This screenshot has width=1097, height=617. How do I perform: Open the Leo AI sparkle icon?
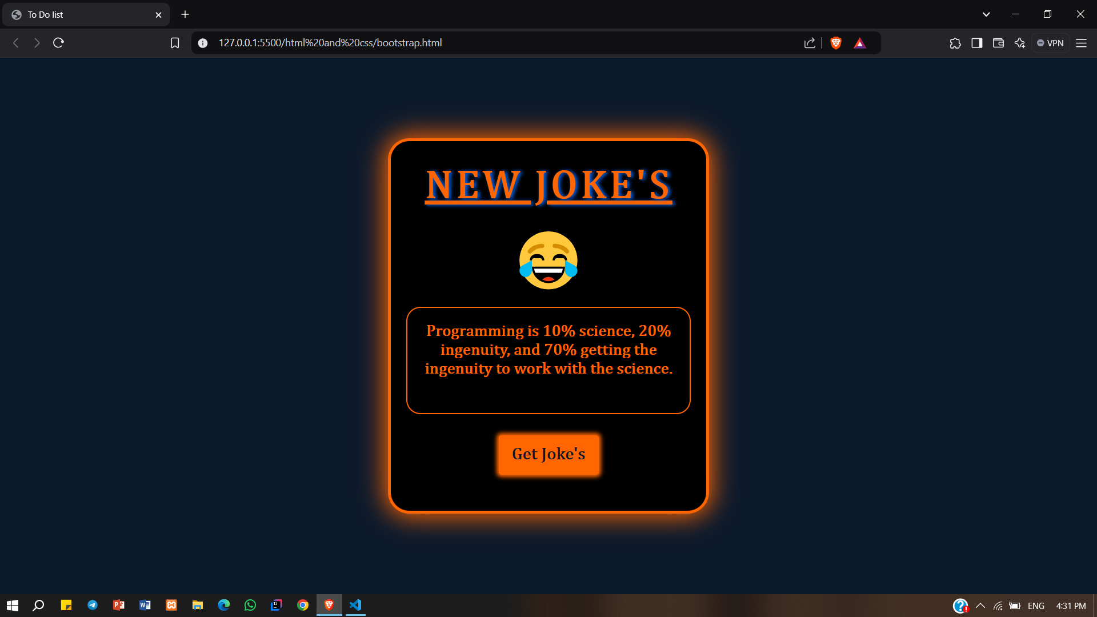pyautogui.click(x=1020, y=43)
